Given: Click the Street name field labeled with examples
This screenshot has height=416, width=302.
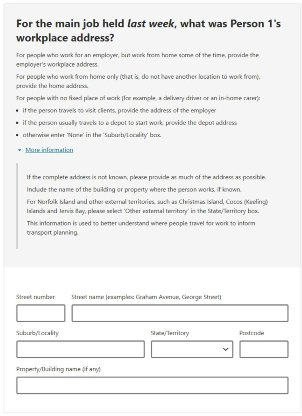Looking at the screenshot, I should 180,313.
